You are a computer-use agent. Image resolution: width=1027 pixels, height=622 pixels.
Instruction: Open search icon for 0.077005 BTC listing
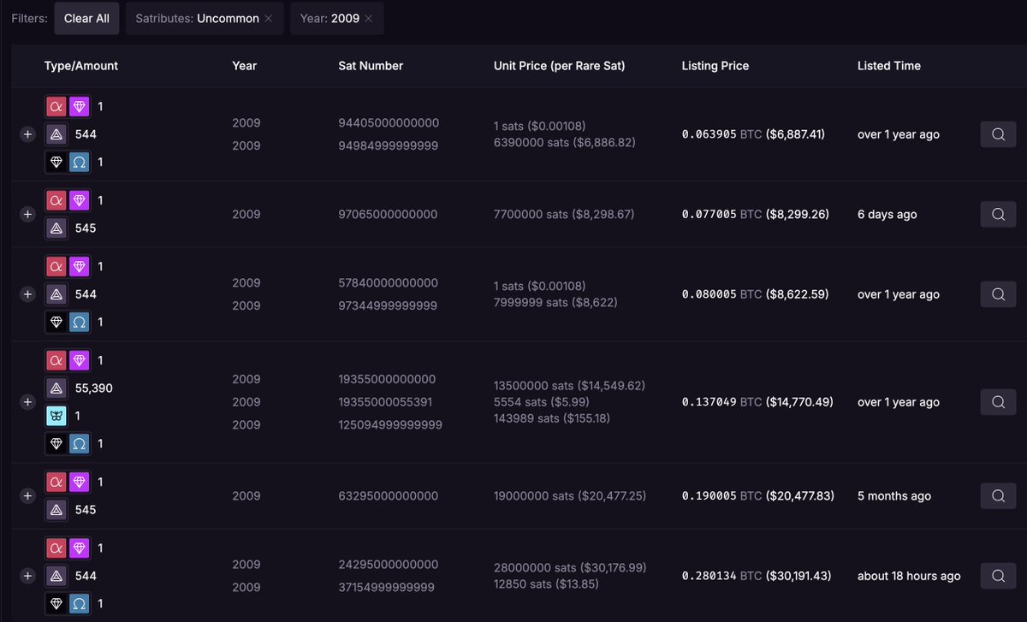click(998, 214)
